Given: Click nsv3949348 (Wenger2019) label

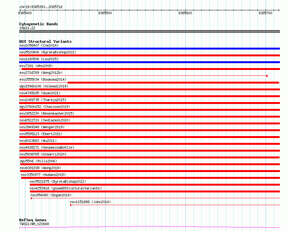Looking at the screenshot, I should tap(42, 127).
